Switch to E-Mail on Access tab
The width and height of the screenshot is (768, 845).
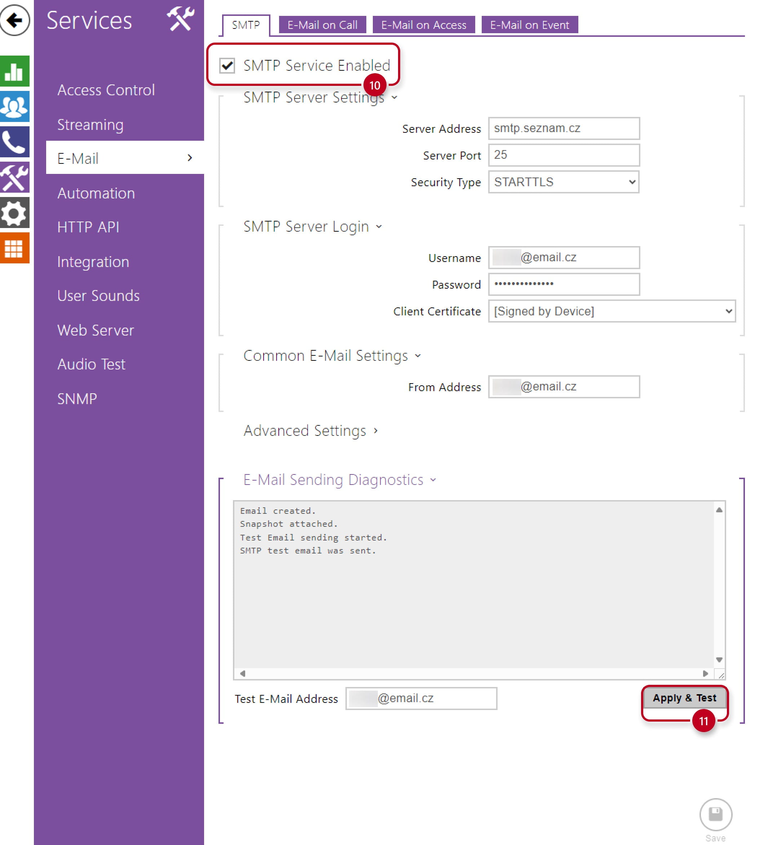[424, 25]
